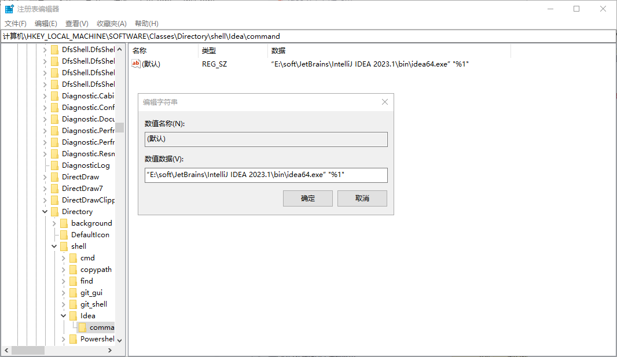Click the Registry Editor icon in title bar

pos(9,9)
